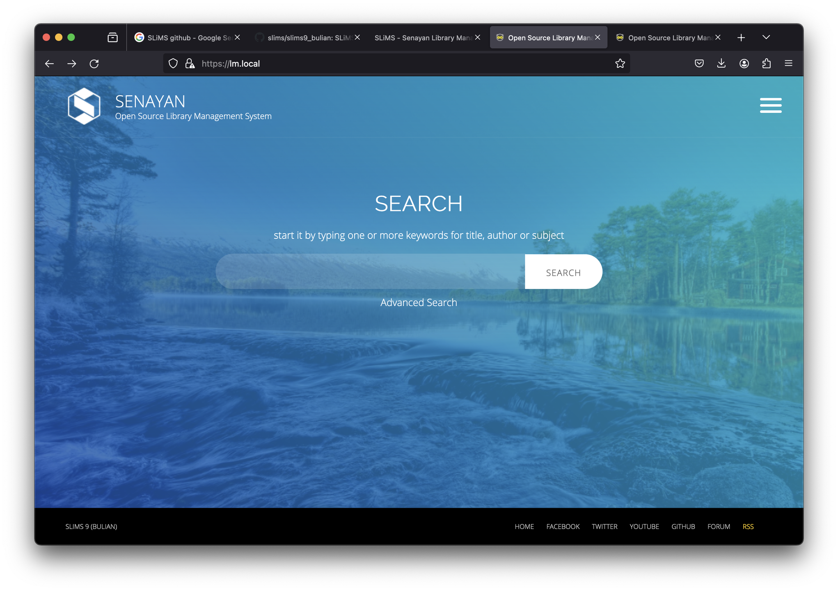The width and height of the screenshot is (838, 591).
Task: Close the active Open Source Library tab
Action: pyautogui.click(x=598, y=37)
